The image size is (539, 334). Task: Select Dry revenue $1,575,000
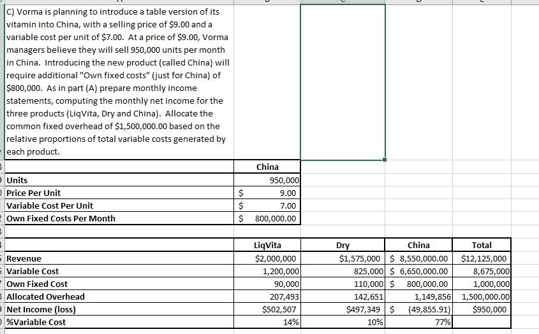pos(343,258)
